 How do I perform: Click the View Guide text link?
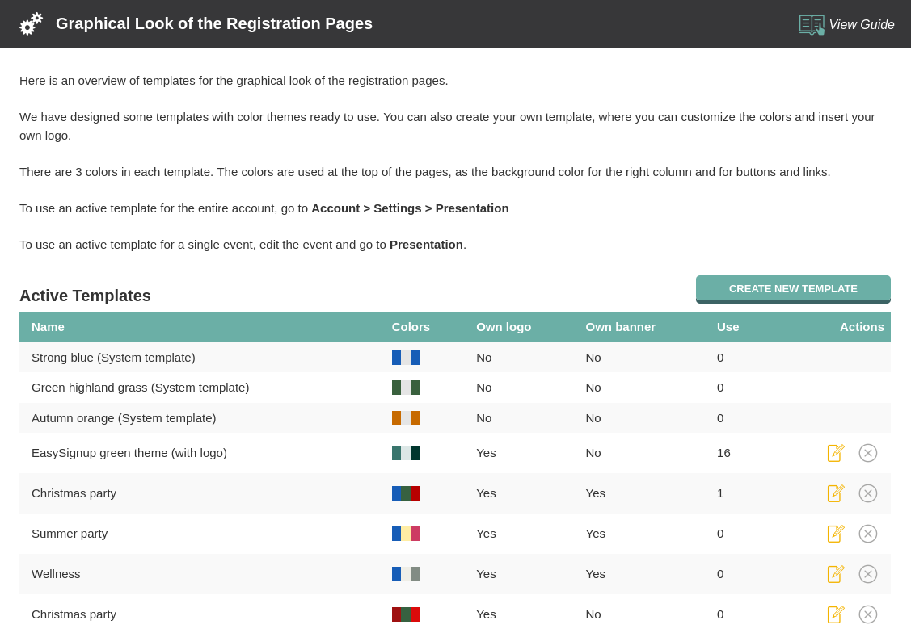point(862,25)
